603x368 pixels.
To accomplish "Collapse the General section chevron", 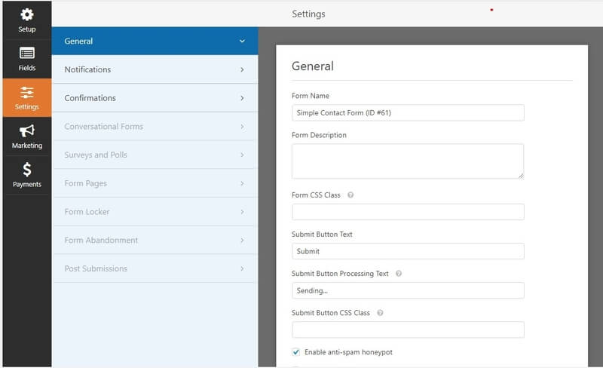I will pos(242,41).
